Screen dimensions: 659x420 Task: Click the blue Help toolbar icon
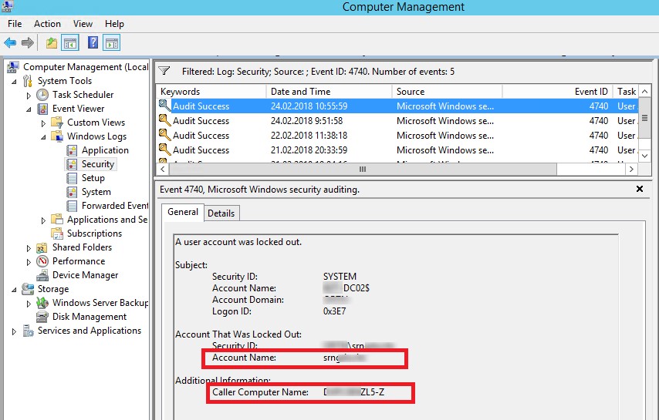click(x=93, y=43)
